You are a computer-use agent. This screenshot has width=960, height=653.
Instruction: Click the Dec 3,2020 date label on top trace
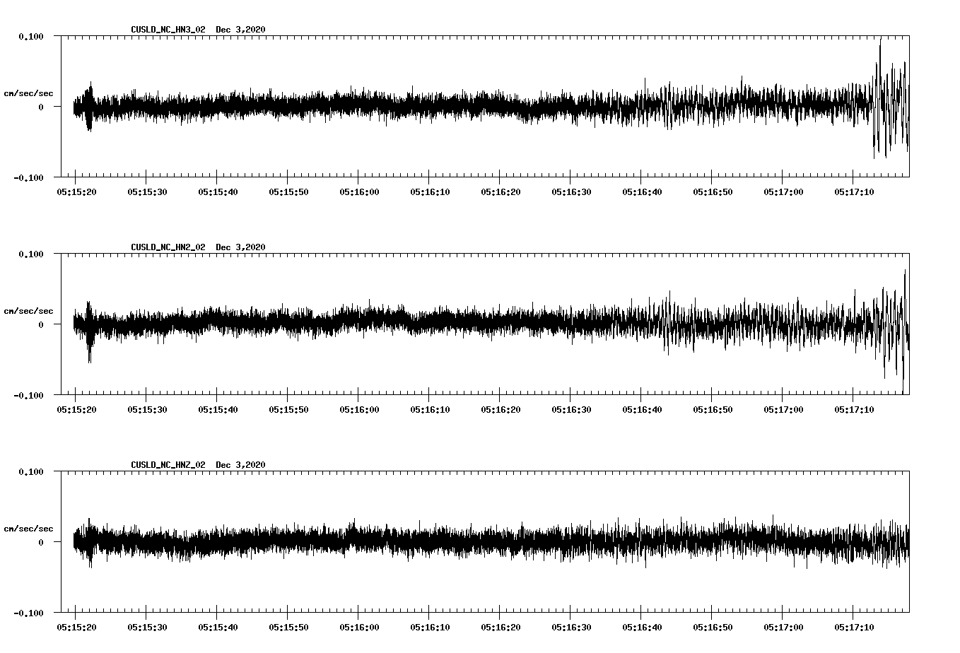241,29
